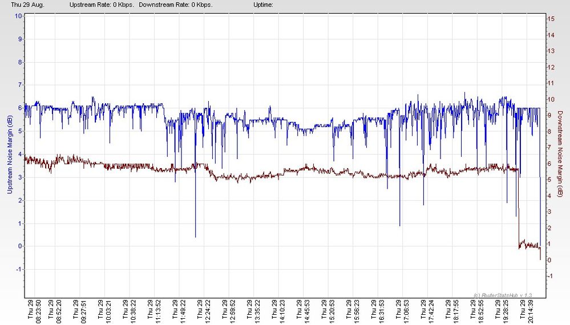
Task: Click tick value 9 on the Downstream axis
Action: click(549, 116)
